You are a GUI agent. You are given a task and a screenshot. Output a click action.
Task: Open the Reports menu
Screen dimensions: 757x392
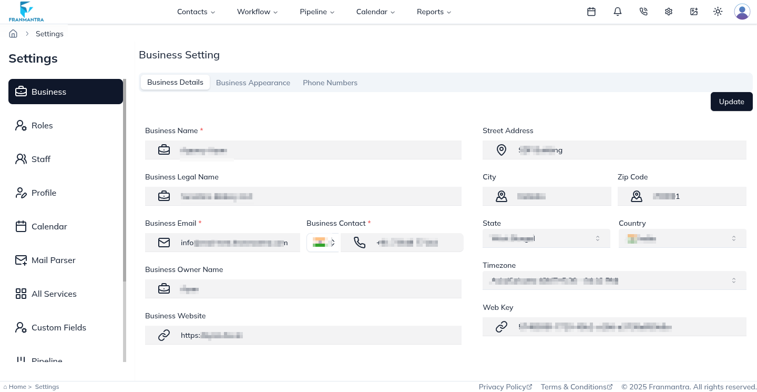[x=433, y=12]
